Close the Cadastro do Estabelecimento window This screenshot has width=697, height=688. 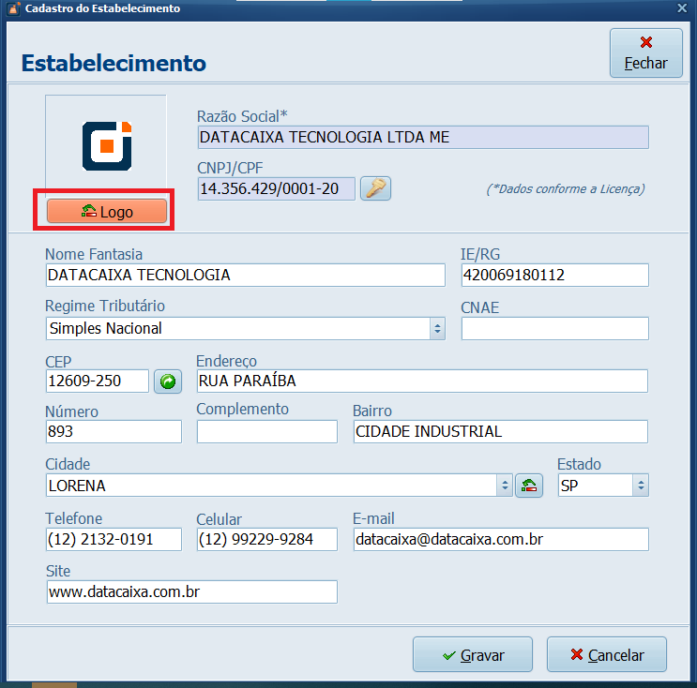click(x=682, y=8)
